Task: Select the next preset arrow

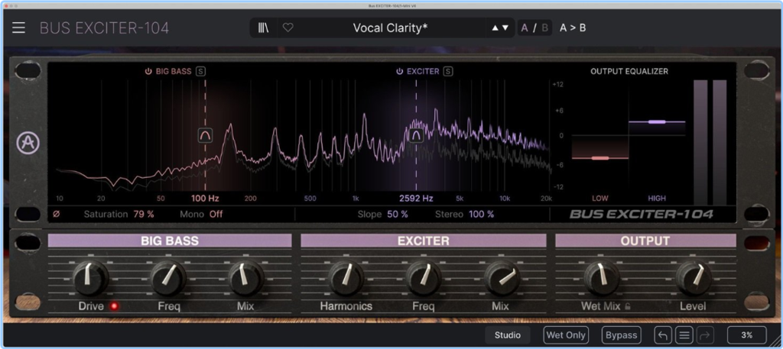Action: 505,28
